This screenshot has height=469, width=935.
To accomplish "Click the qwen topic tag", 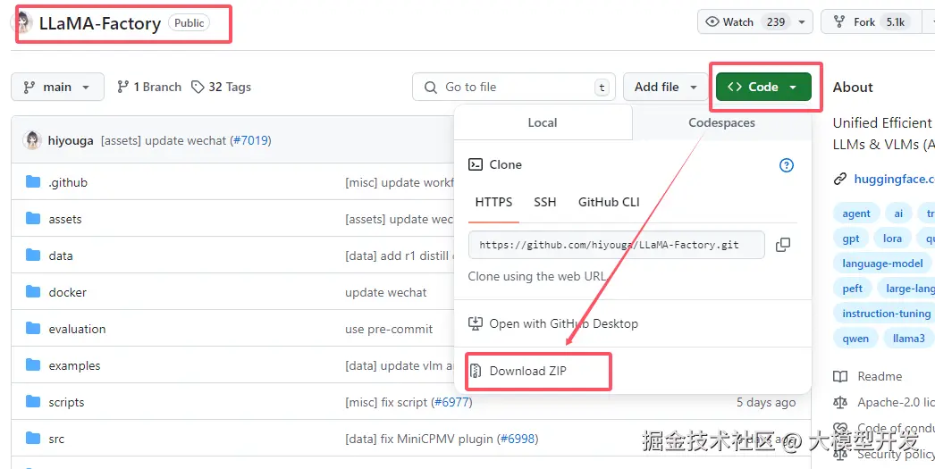I will (855, 339).
